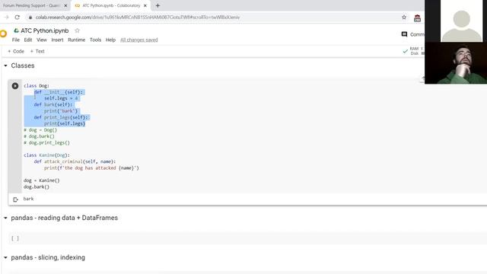Click the Colab logo icon
This screenshot has width=487, height=274.
3,33
